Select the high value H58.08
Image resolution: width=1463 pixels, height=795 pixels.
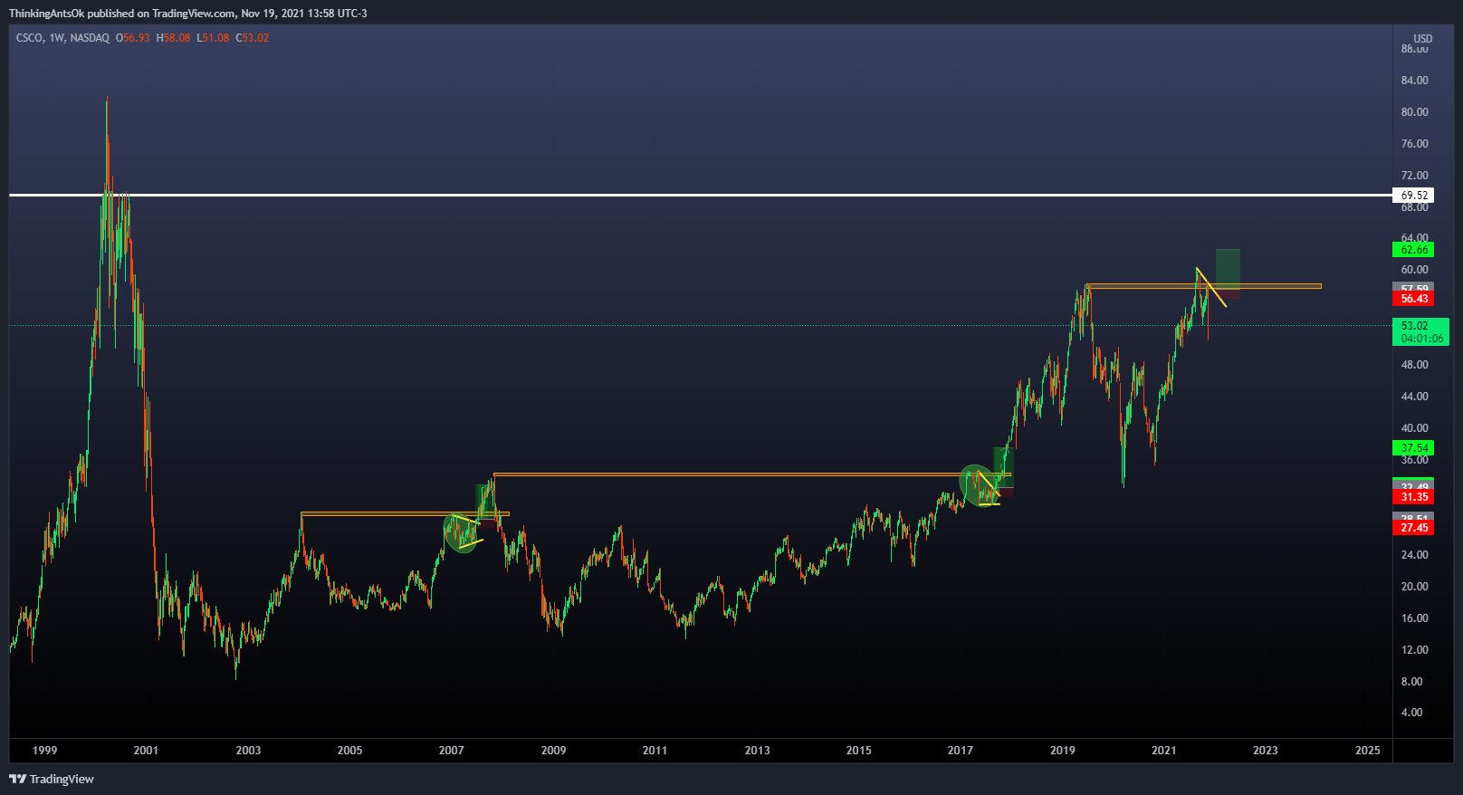pos(174,38)
